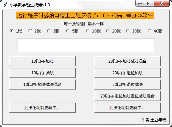Click the 作者:土豆年糕 author label
The width and height of the screenshot is (172, 127).
[154, 120]
